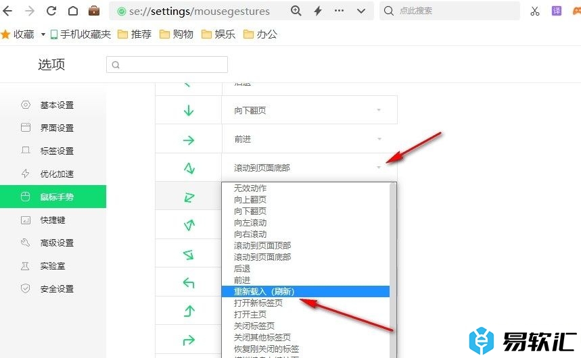Choose 打开新标签页 option in the list
This screenshot has width=581, height=358.
[258, 303]
